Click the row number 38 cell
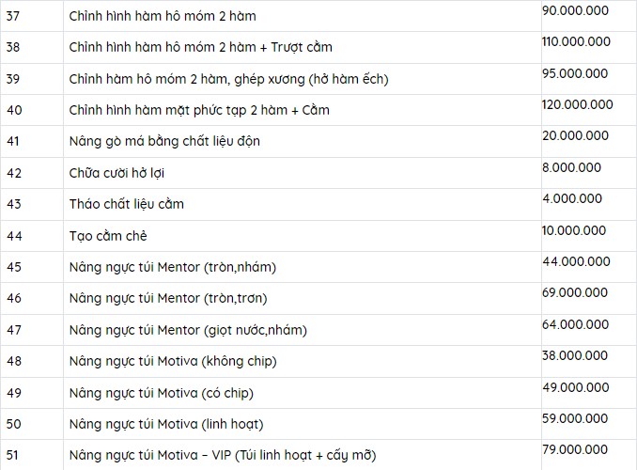Screen dimensions: 637x470 [13, 47]
